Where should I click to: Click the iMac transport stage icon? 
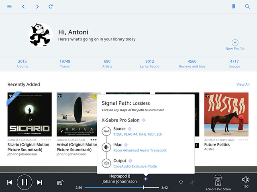pyautogui.click(x=106, y=147)
